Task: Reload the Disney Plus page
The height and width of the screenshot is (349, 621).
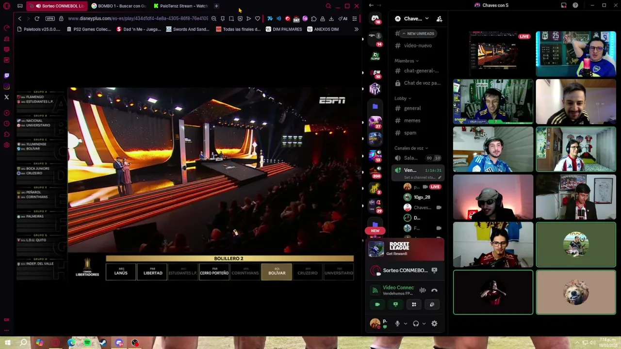Action: pyautogui.click(x=37, y=18)
